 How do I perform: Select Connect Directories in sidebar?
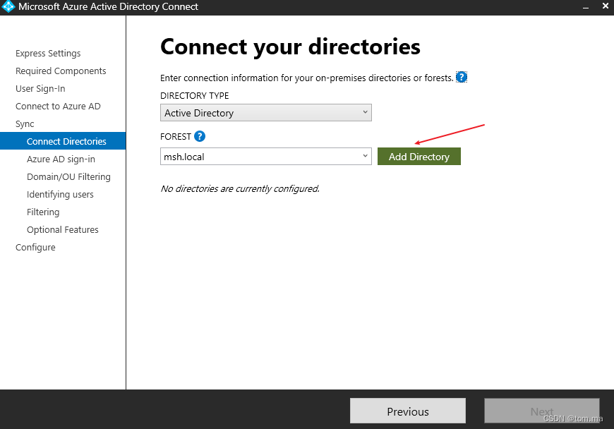[x=63, y=141]
